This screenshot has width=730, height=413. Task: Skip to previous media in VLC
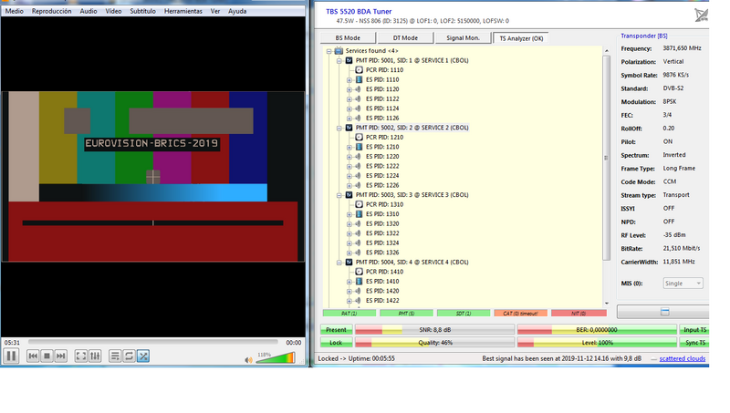pyautogui.click(x=33, y=356)
